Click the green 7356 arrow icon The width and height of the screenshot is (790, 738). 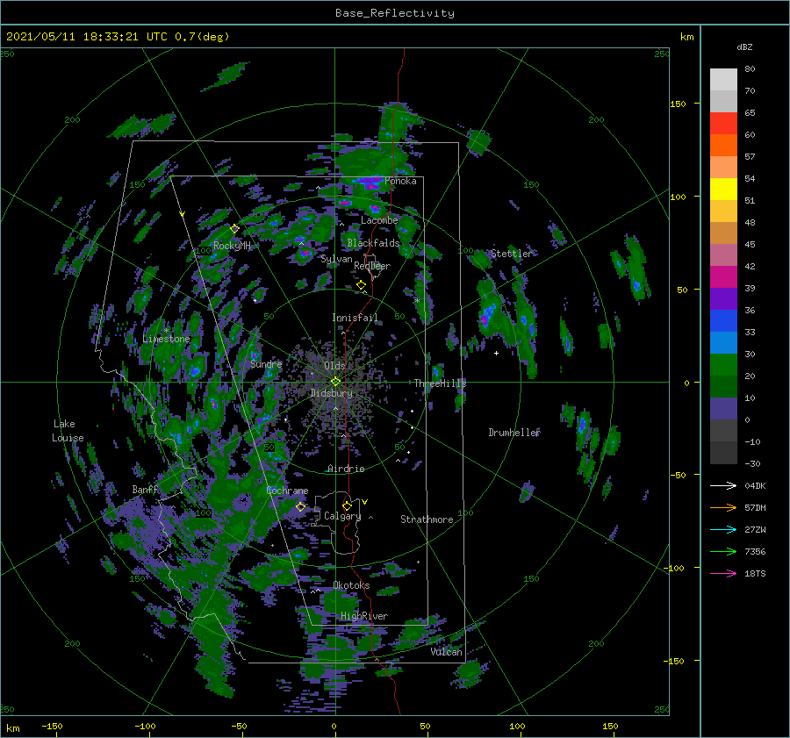click(x=723, y=552)
